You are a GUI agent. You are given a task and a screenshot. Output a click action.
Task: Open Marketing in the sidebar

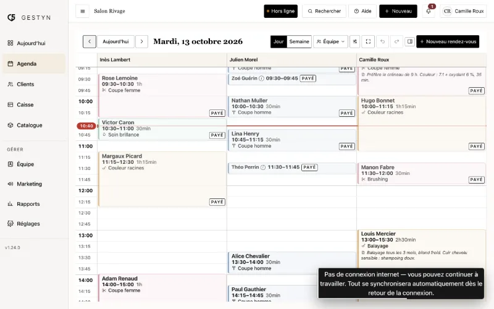(34, 184)
